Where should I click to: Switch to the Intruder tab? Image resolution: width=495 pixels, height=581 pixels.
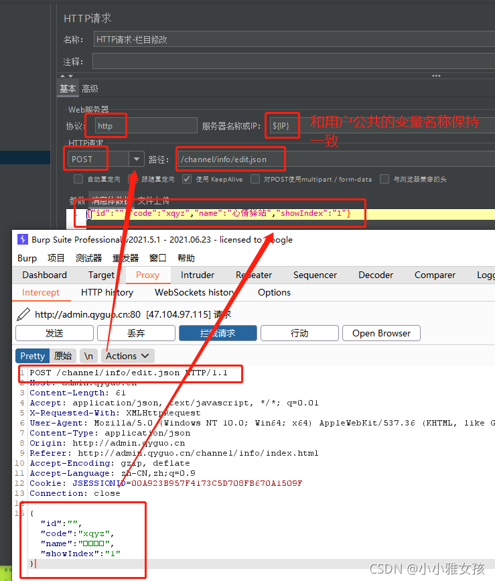(x=198, y=275)
